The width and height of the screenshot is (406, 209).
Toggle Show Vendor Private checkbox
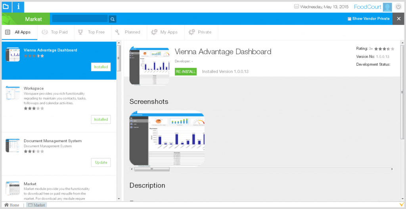coord(349,19)
